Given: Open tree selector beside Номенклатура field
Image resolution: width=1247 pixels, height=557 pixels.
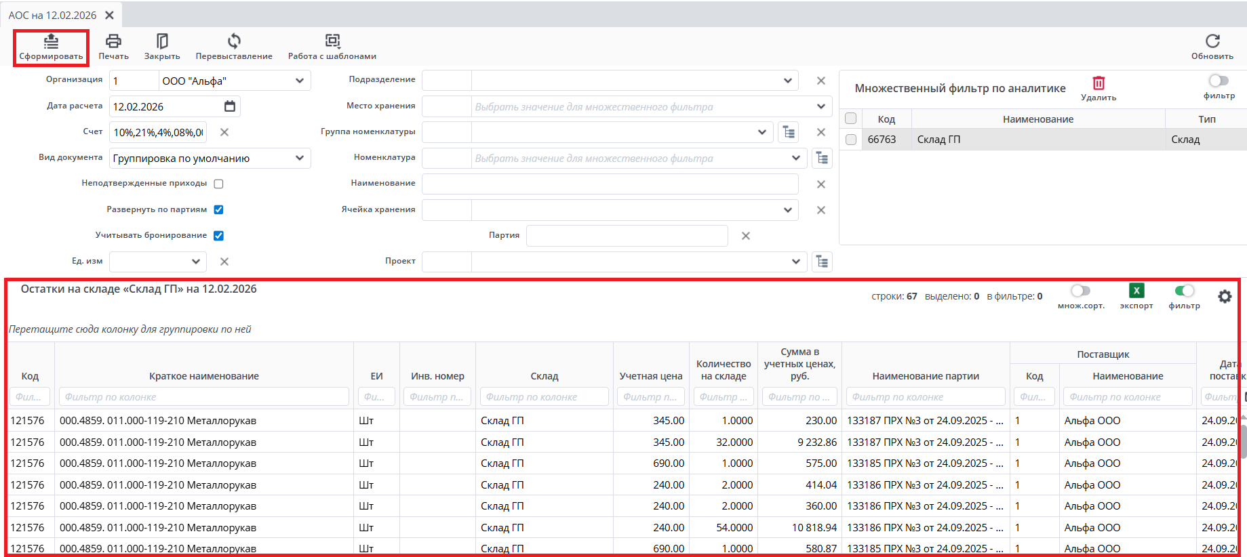Looking at the screenshot, I should click(822, 159).
